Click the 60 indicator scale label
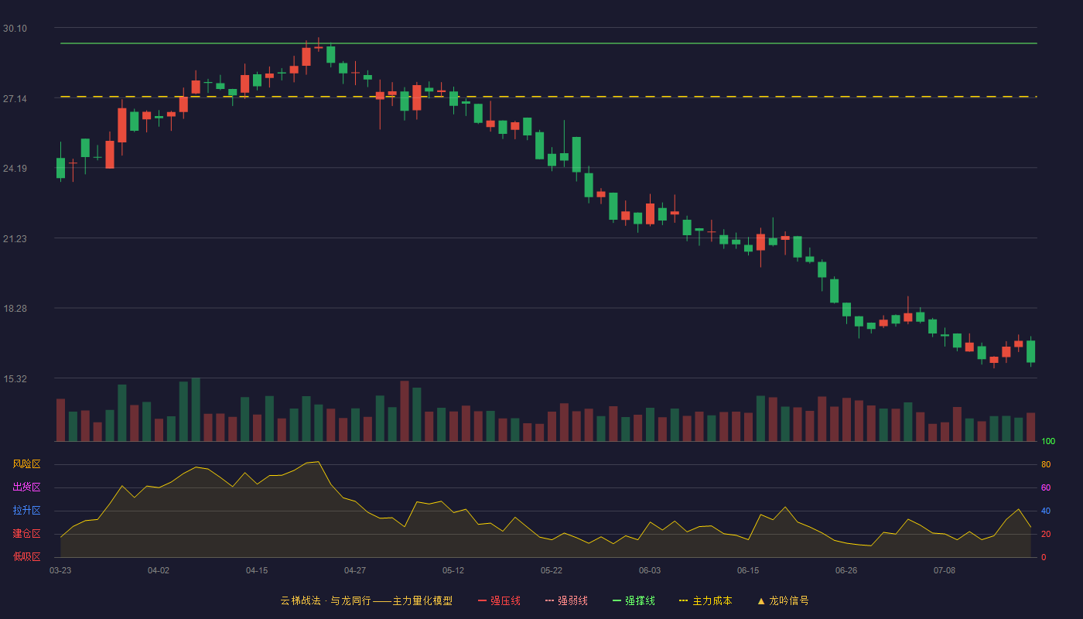Screen dimensions: 1083x619 pos(1046,488)
